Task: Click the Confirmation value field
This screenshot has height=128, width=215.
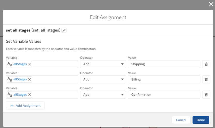Action: (x=164, y=95)
